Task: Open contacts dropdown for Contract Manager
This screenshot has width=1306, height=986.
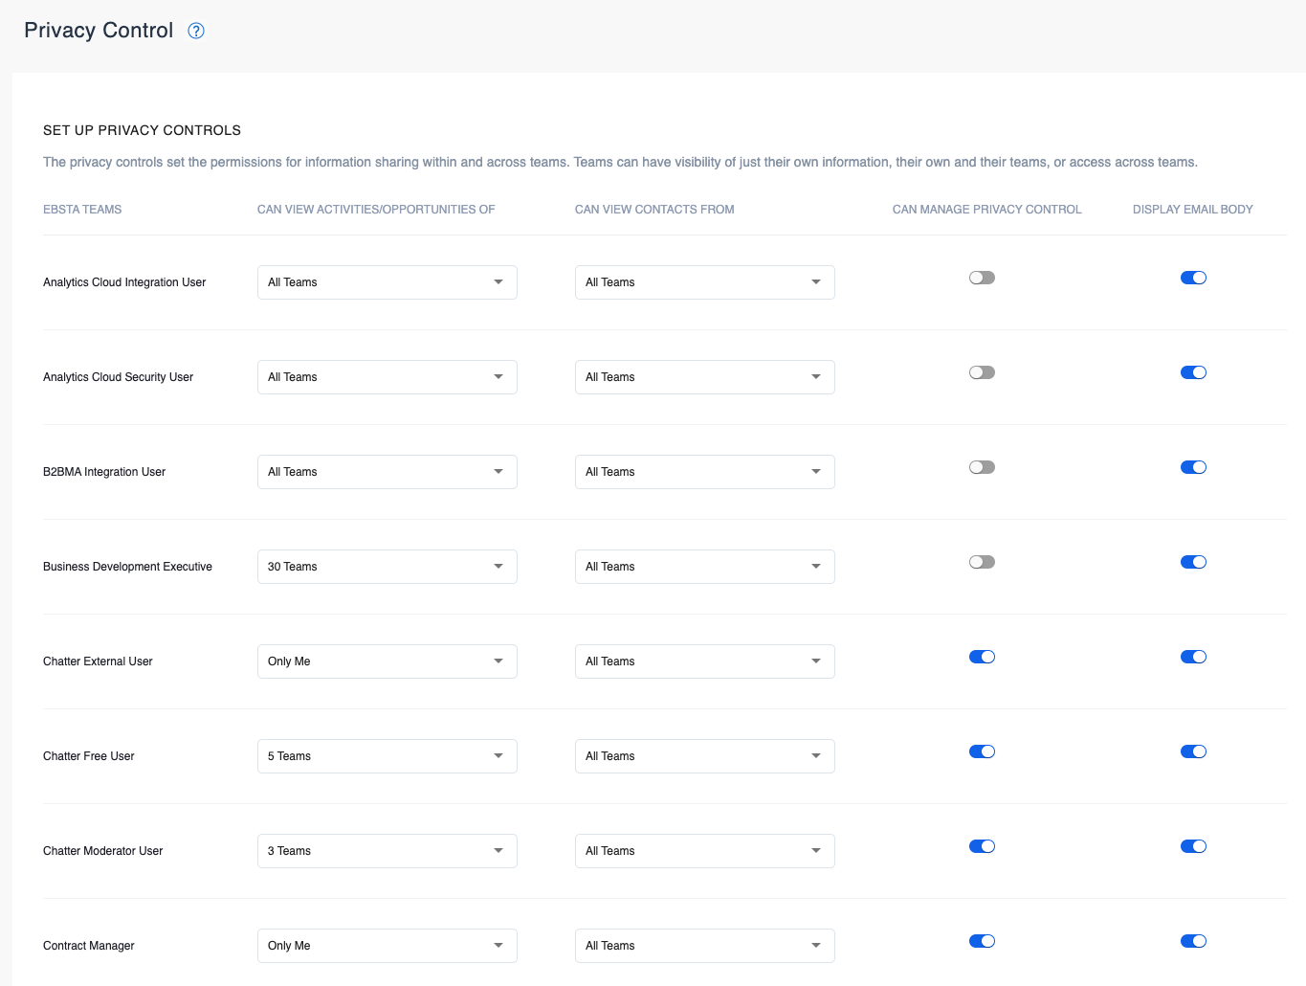Action: pos(704,946)
